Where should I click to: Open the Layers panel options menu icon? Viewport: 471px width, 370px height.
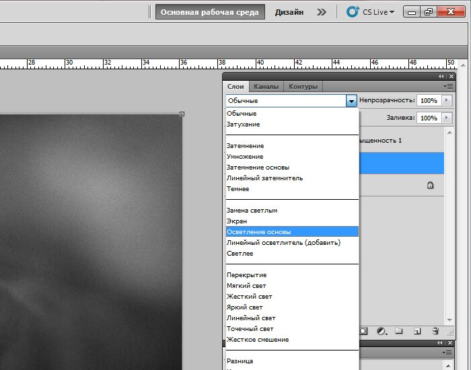click(x=449, y=87)
